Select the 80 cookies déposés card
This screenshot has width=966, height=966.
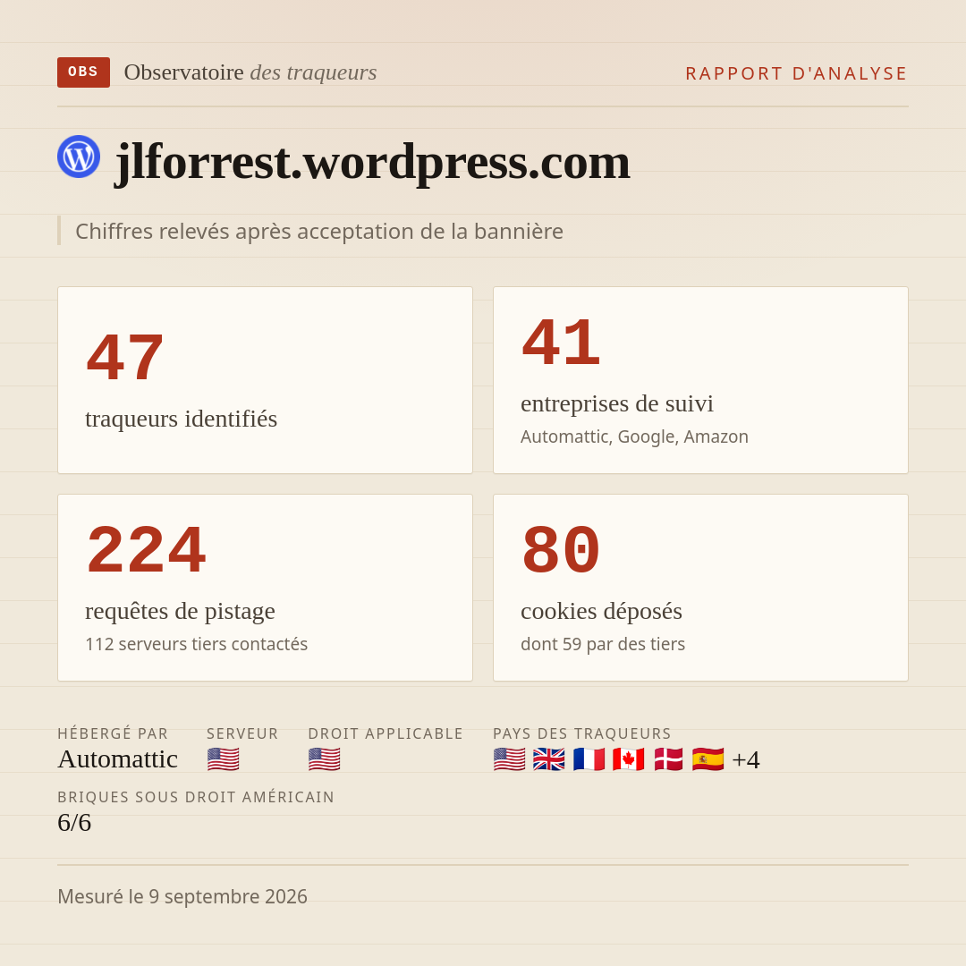pos(700,588)
